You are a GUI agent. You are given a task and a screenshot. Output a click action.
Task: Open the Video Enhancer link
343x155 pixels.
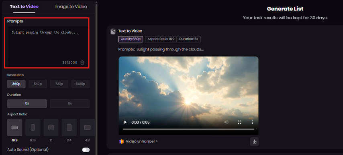pyautogui.click(x=141, y=141)
